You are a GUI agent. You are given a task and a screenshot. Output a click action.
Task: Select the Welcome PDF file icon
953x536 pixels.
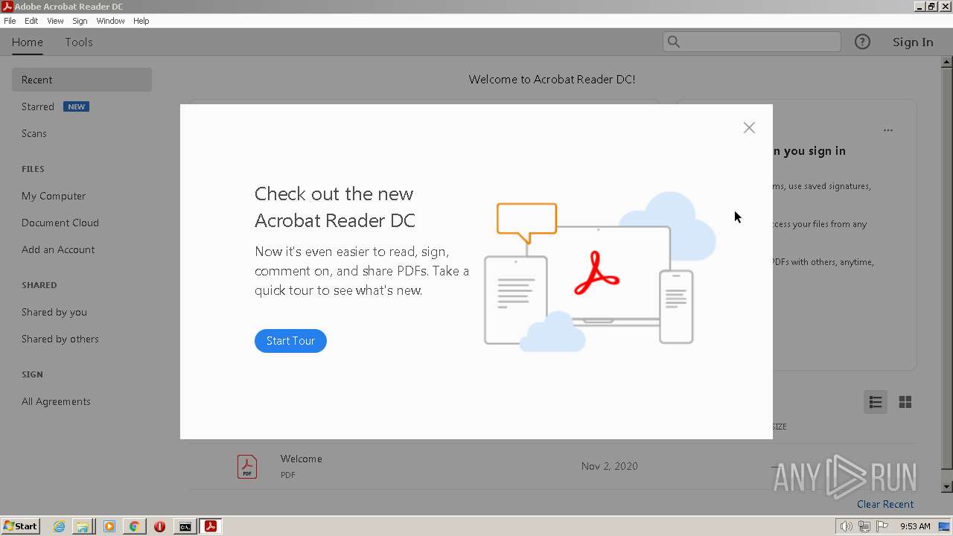point(247,467)
